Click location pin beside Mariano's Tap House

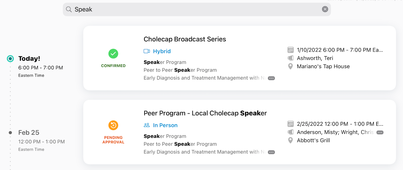(290, 66)
